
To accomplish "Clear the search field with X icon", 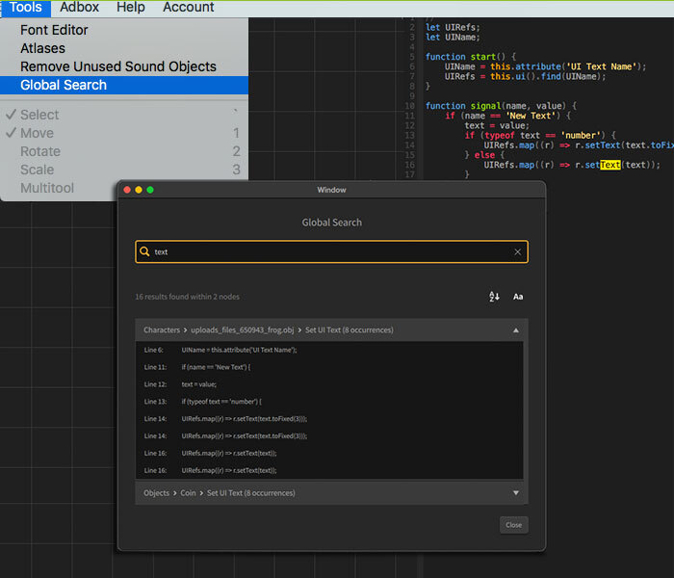I will point(517,252).
